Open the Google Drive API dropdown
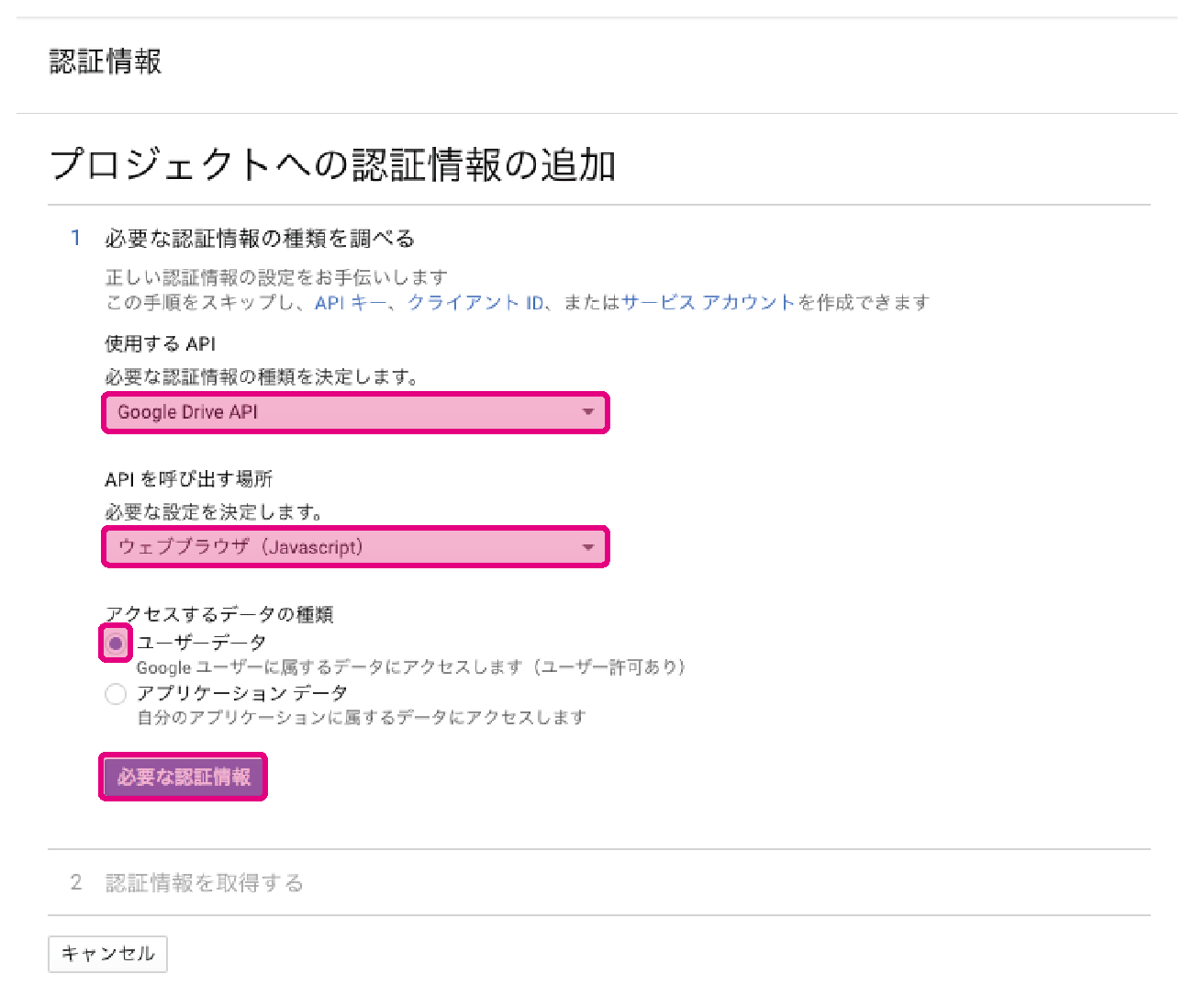The width and height of the screenshot is (1194, 1008). [x=355, y=413]
